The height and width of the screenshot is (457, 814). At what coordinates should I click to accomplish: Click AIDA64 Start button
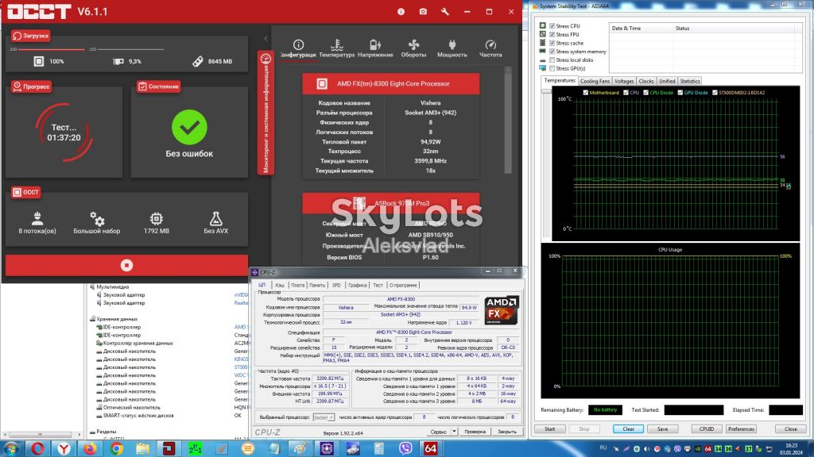[550, 429]
